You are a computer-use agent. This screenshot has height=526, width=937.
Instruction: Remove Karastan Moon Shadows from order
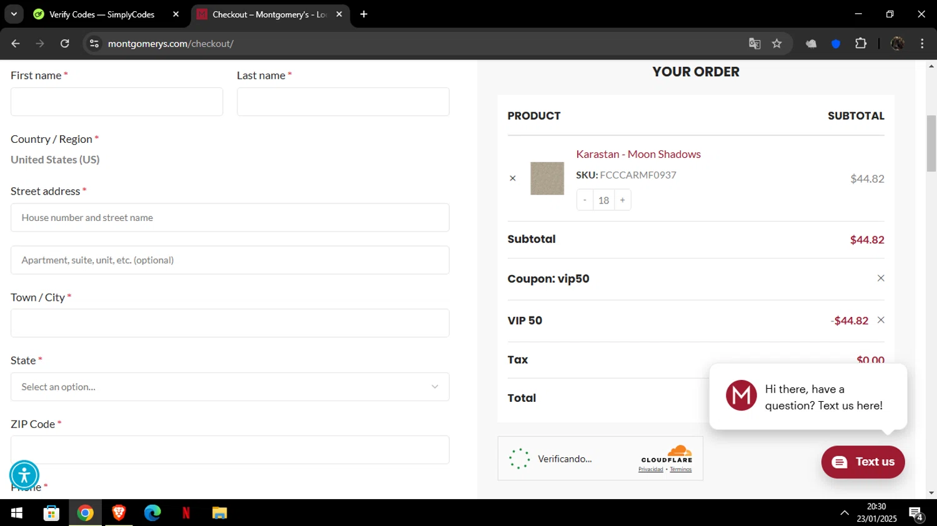[x=513, y=178]
